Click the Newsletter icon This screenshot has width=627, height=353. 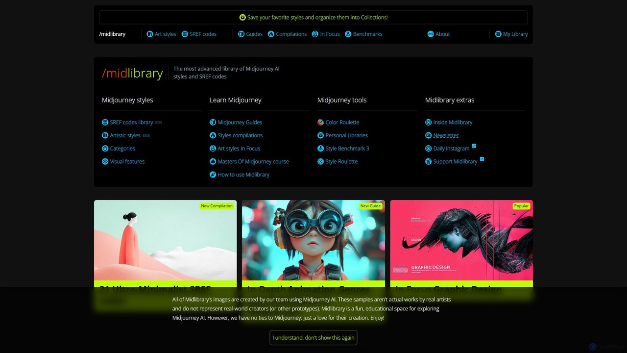[428, 135]
